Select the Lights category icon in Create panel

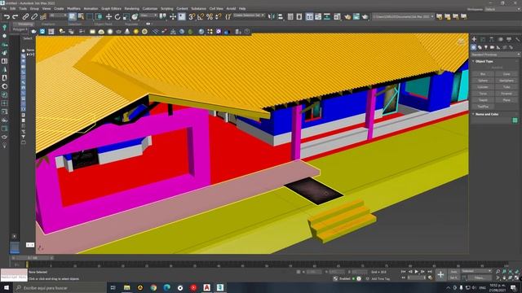tap(486, 47)
